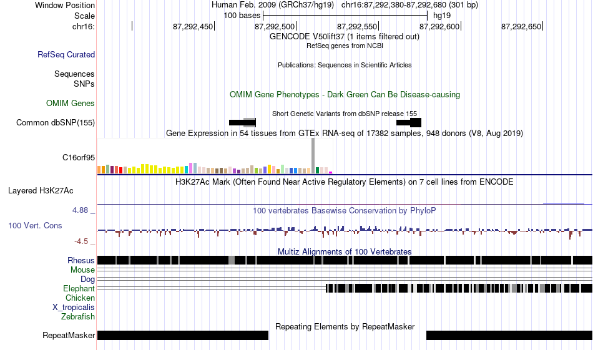This screenshot has height=350, width=593.
Task: Click the '100 bases' scale bar label
Action: pyautogui.click(x=242, y=16)
